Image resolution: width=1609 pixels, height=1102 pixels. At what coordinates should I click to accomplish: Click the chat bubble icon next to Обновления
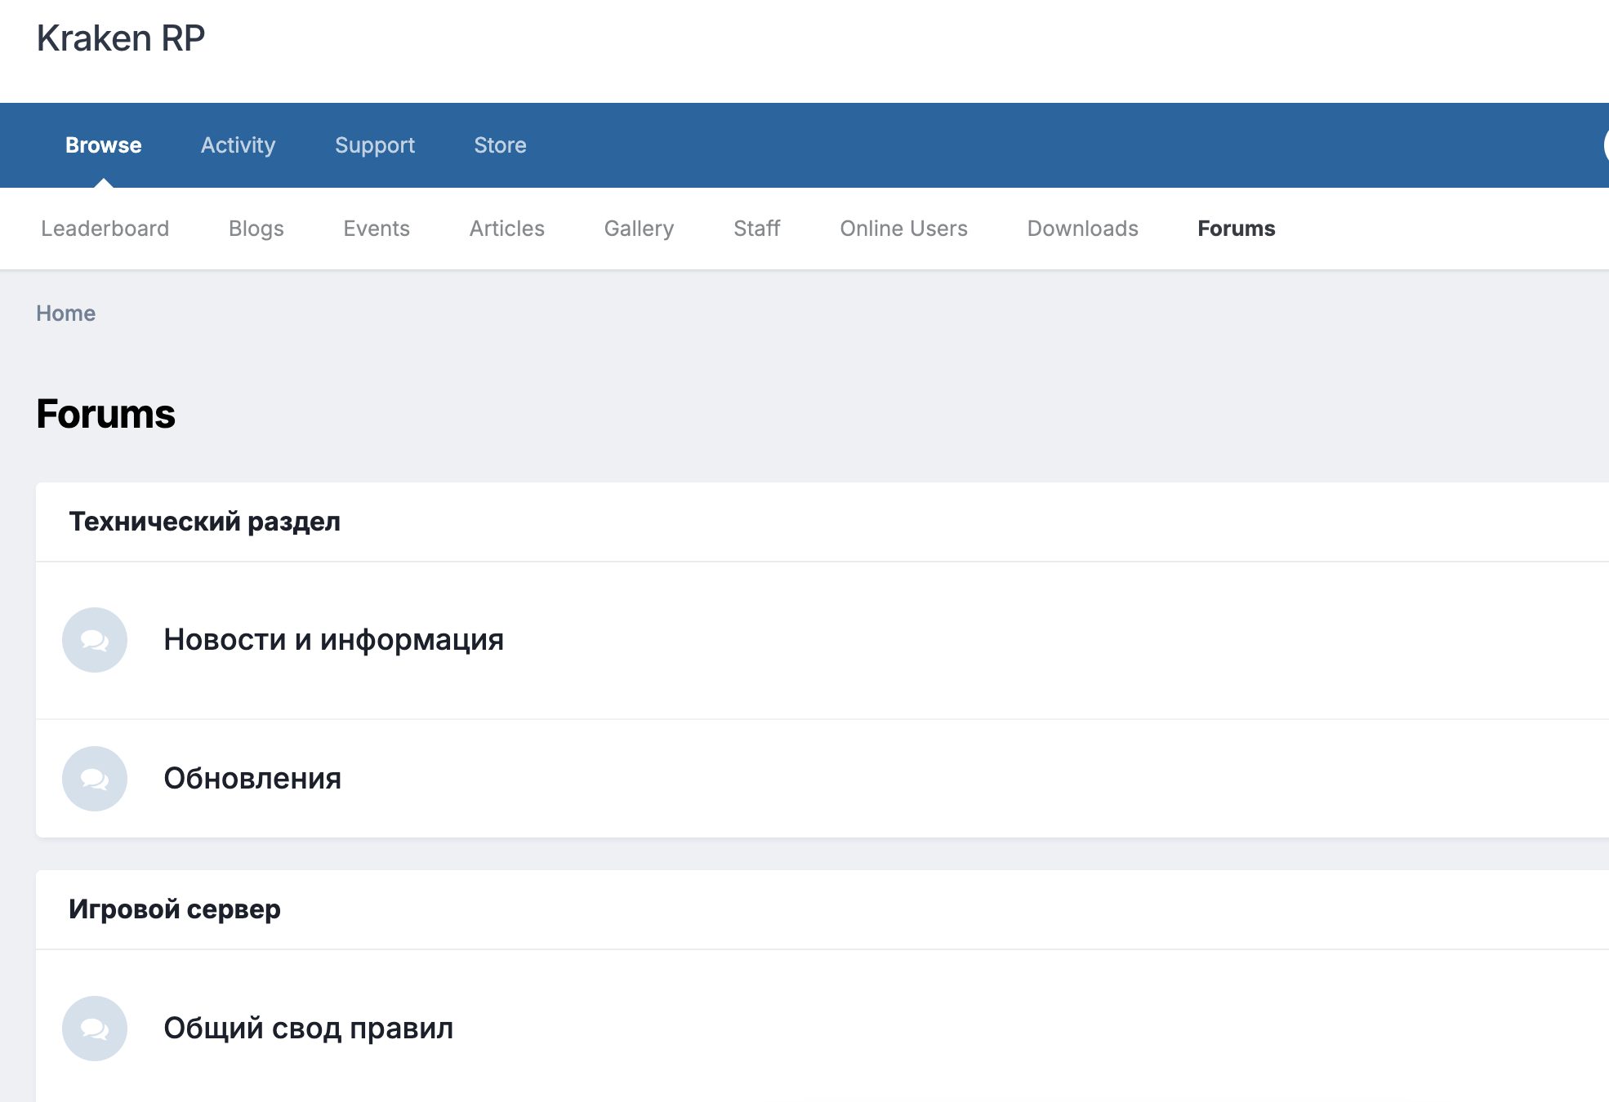pyautogui.click(x=95, y=779)
